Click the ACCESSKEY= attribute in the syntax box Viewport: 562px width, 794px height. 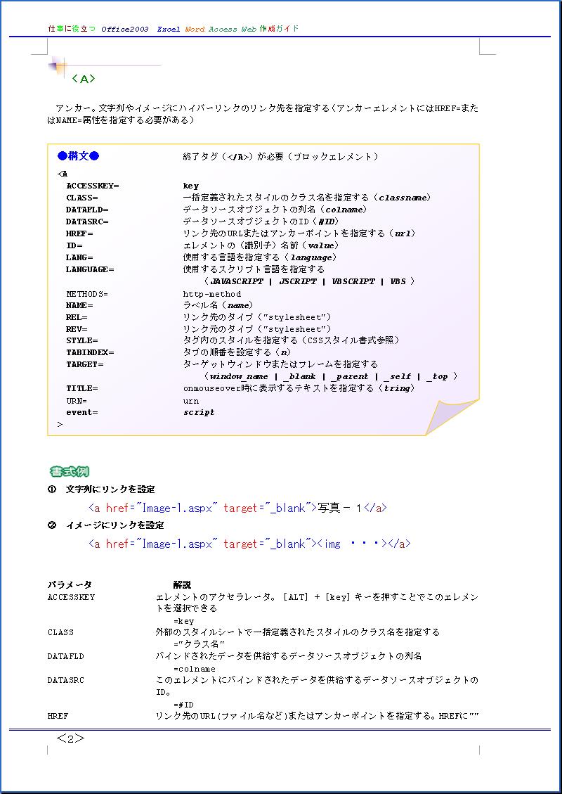pyautogui.click(x=93, y=186)
